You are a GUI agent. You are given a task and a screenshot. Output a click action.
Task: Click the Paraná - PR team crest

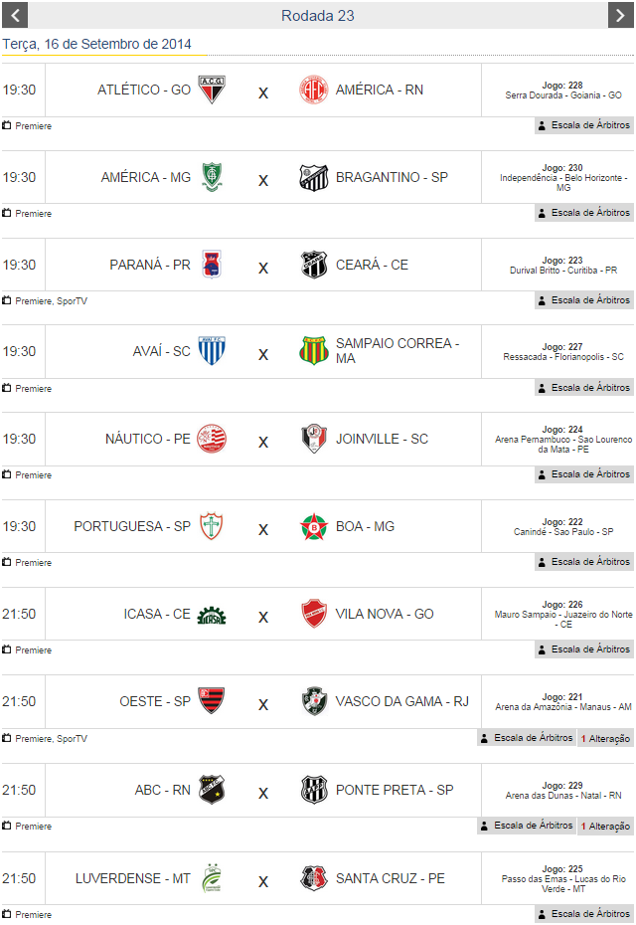tap(211, 265)
